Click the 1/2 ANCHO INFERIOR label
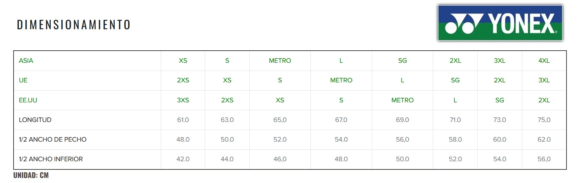The width and height of the screenshot is (584, 183). pos(51,159)
